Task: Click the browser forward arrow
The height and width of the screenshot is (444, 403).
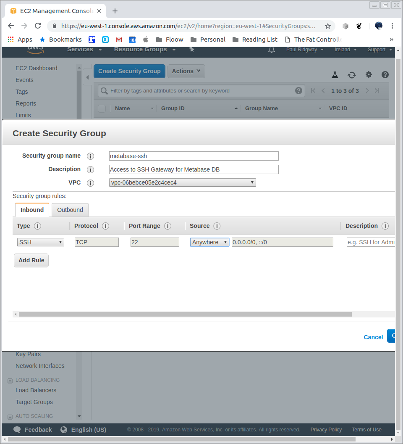Action: tap(24, 26)
